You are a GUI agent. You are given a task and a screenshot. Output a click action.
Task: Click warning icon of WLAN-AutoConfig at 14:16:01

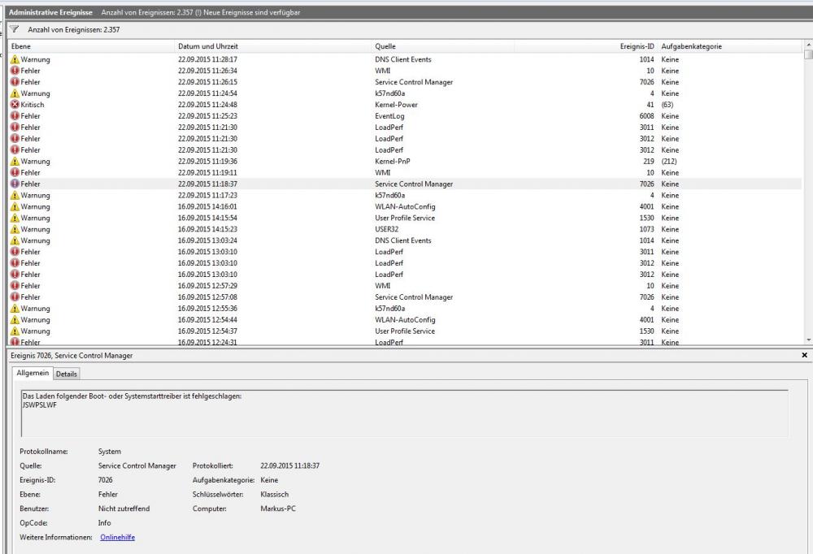[15, 207]
